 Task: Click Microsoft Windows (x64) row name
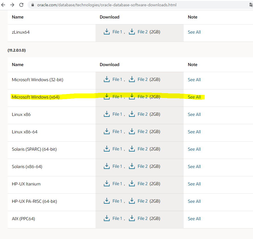tap(36, 97)
